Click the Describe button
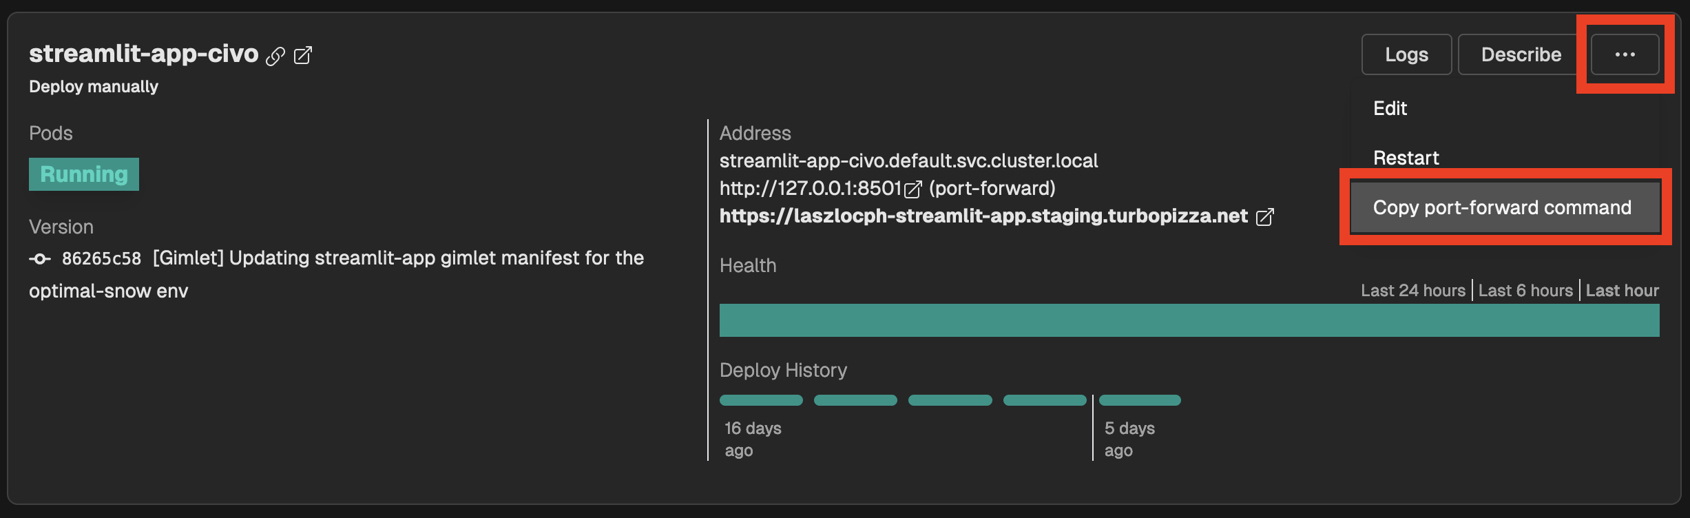The height and width of the screenshot is (518, 1690). pyautogui.click(x=1521, y=54)
